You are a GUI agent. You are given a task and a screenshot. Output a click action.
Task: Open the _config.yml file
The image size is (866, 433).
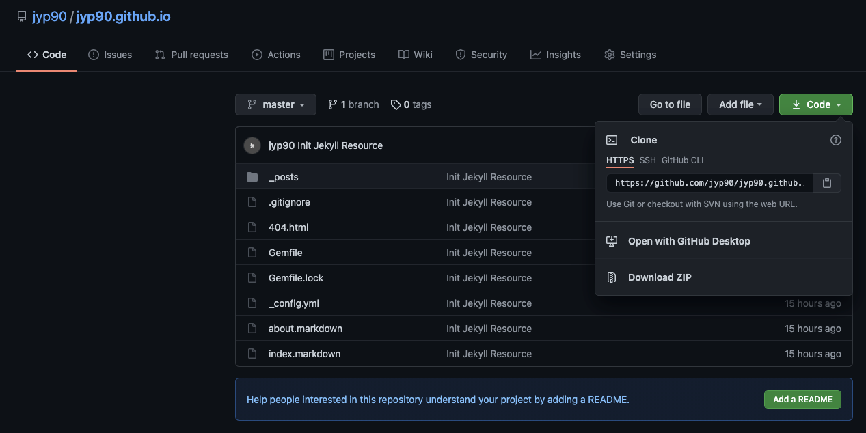click(x=294, y=303)
